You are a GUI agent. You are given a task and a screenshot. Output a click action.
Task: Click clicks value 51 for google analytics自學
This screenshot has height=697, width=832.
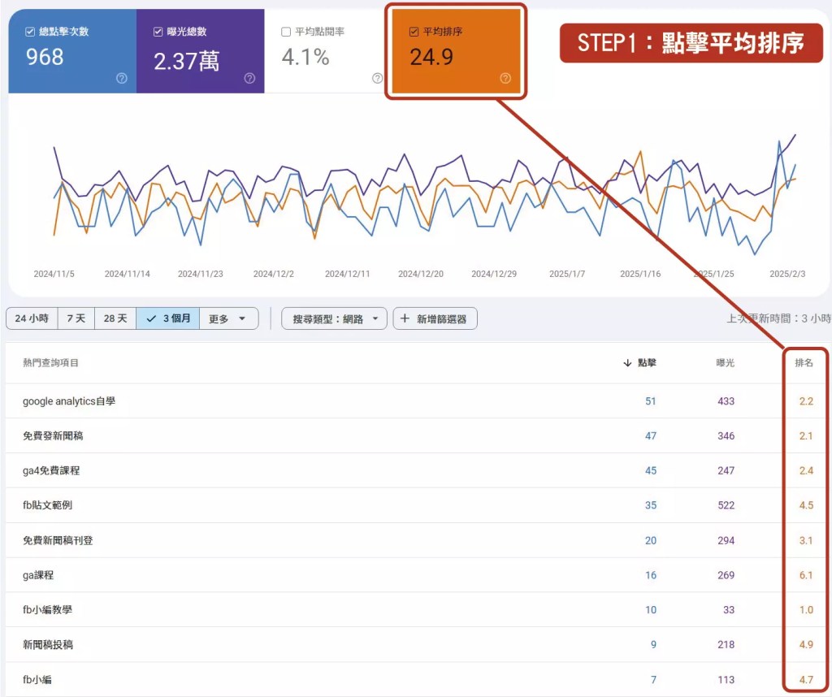pos(650,400)
